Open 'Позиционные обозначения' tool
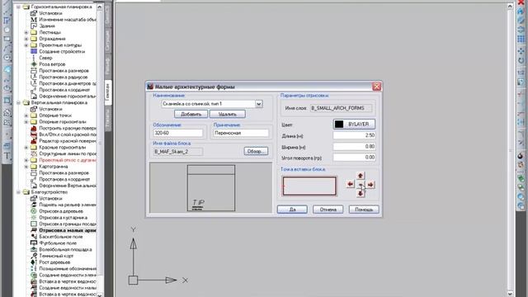Viewport: 528px width, 297px height. (x=68, y=268)
